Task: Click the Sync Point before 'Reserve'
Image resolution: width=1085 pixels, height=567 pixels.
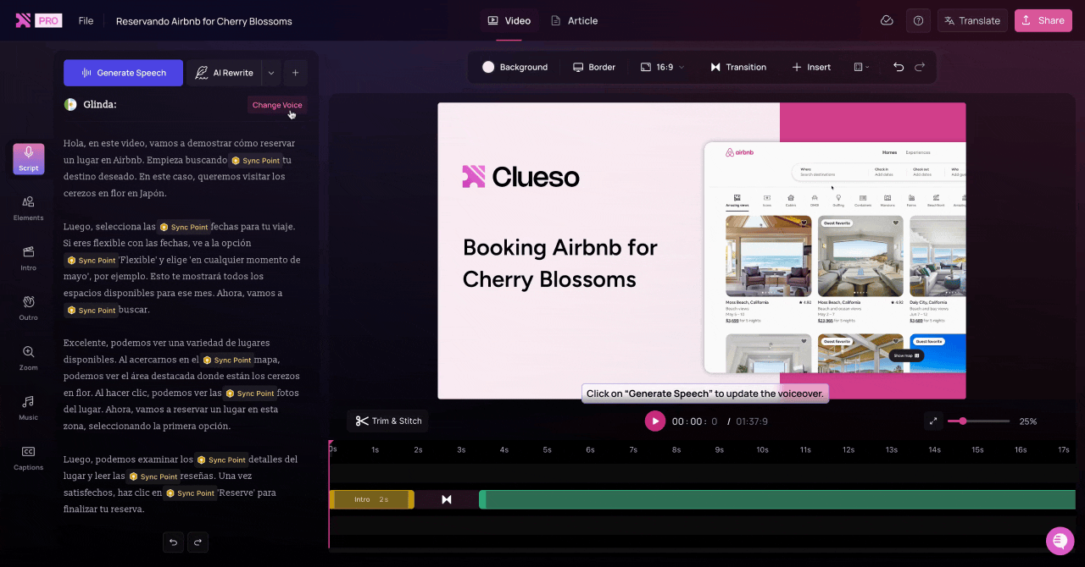Action: point(190,493)
